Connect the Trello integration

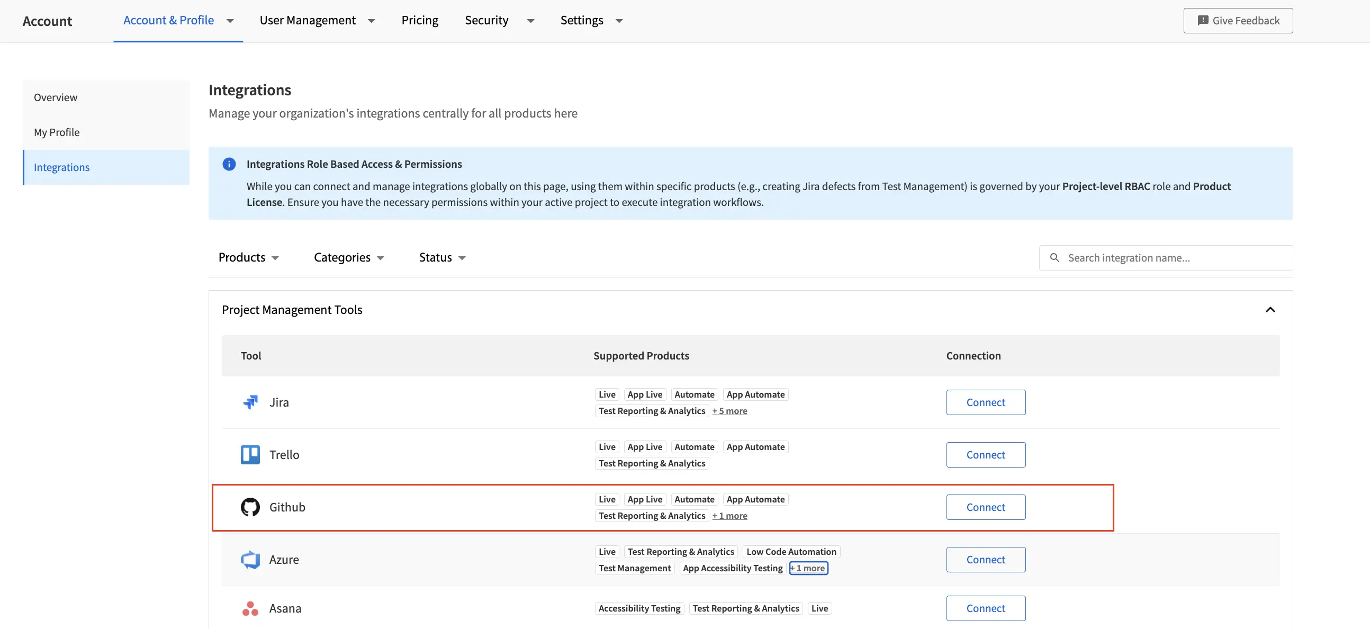986,454
